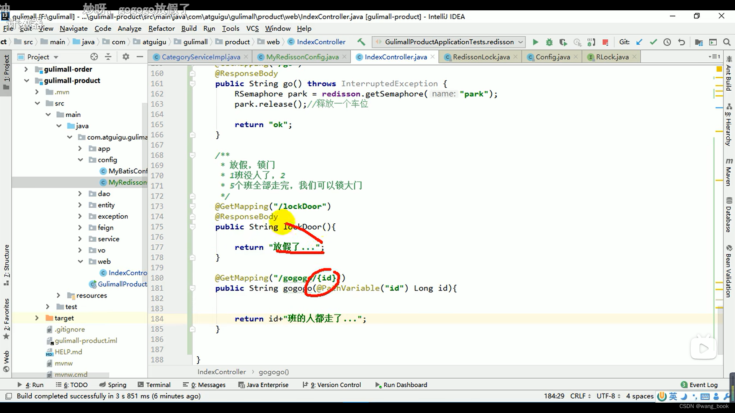Expand the resources folder
Screen dimensions: 735x413
click(58, 295)
